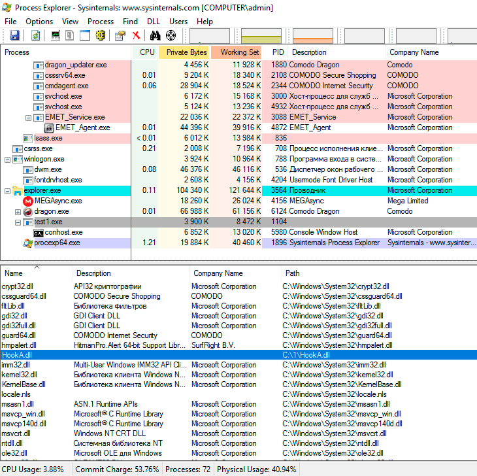Click the Commit Charge: 53.76% status entry
The image size is (477, 476).
[117, 469]
